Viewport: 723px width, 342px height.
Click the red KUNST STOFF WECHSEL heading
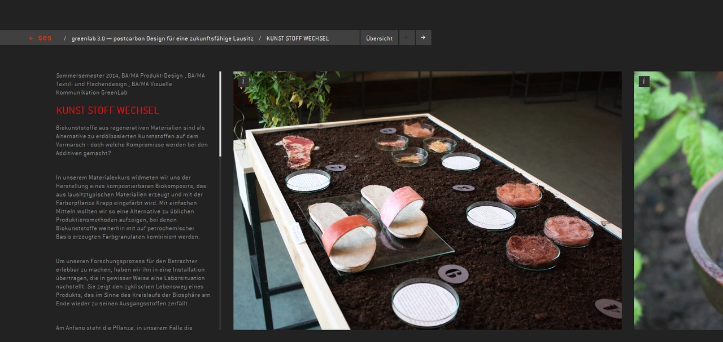(x=107, y=110)
